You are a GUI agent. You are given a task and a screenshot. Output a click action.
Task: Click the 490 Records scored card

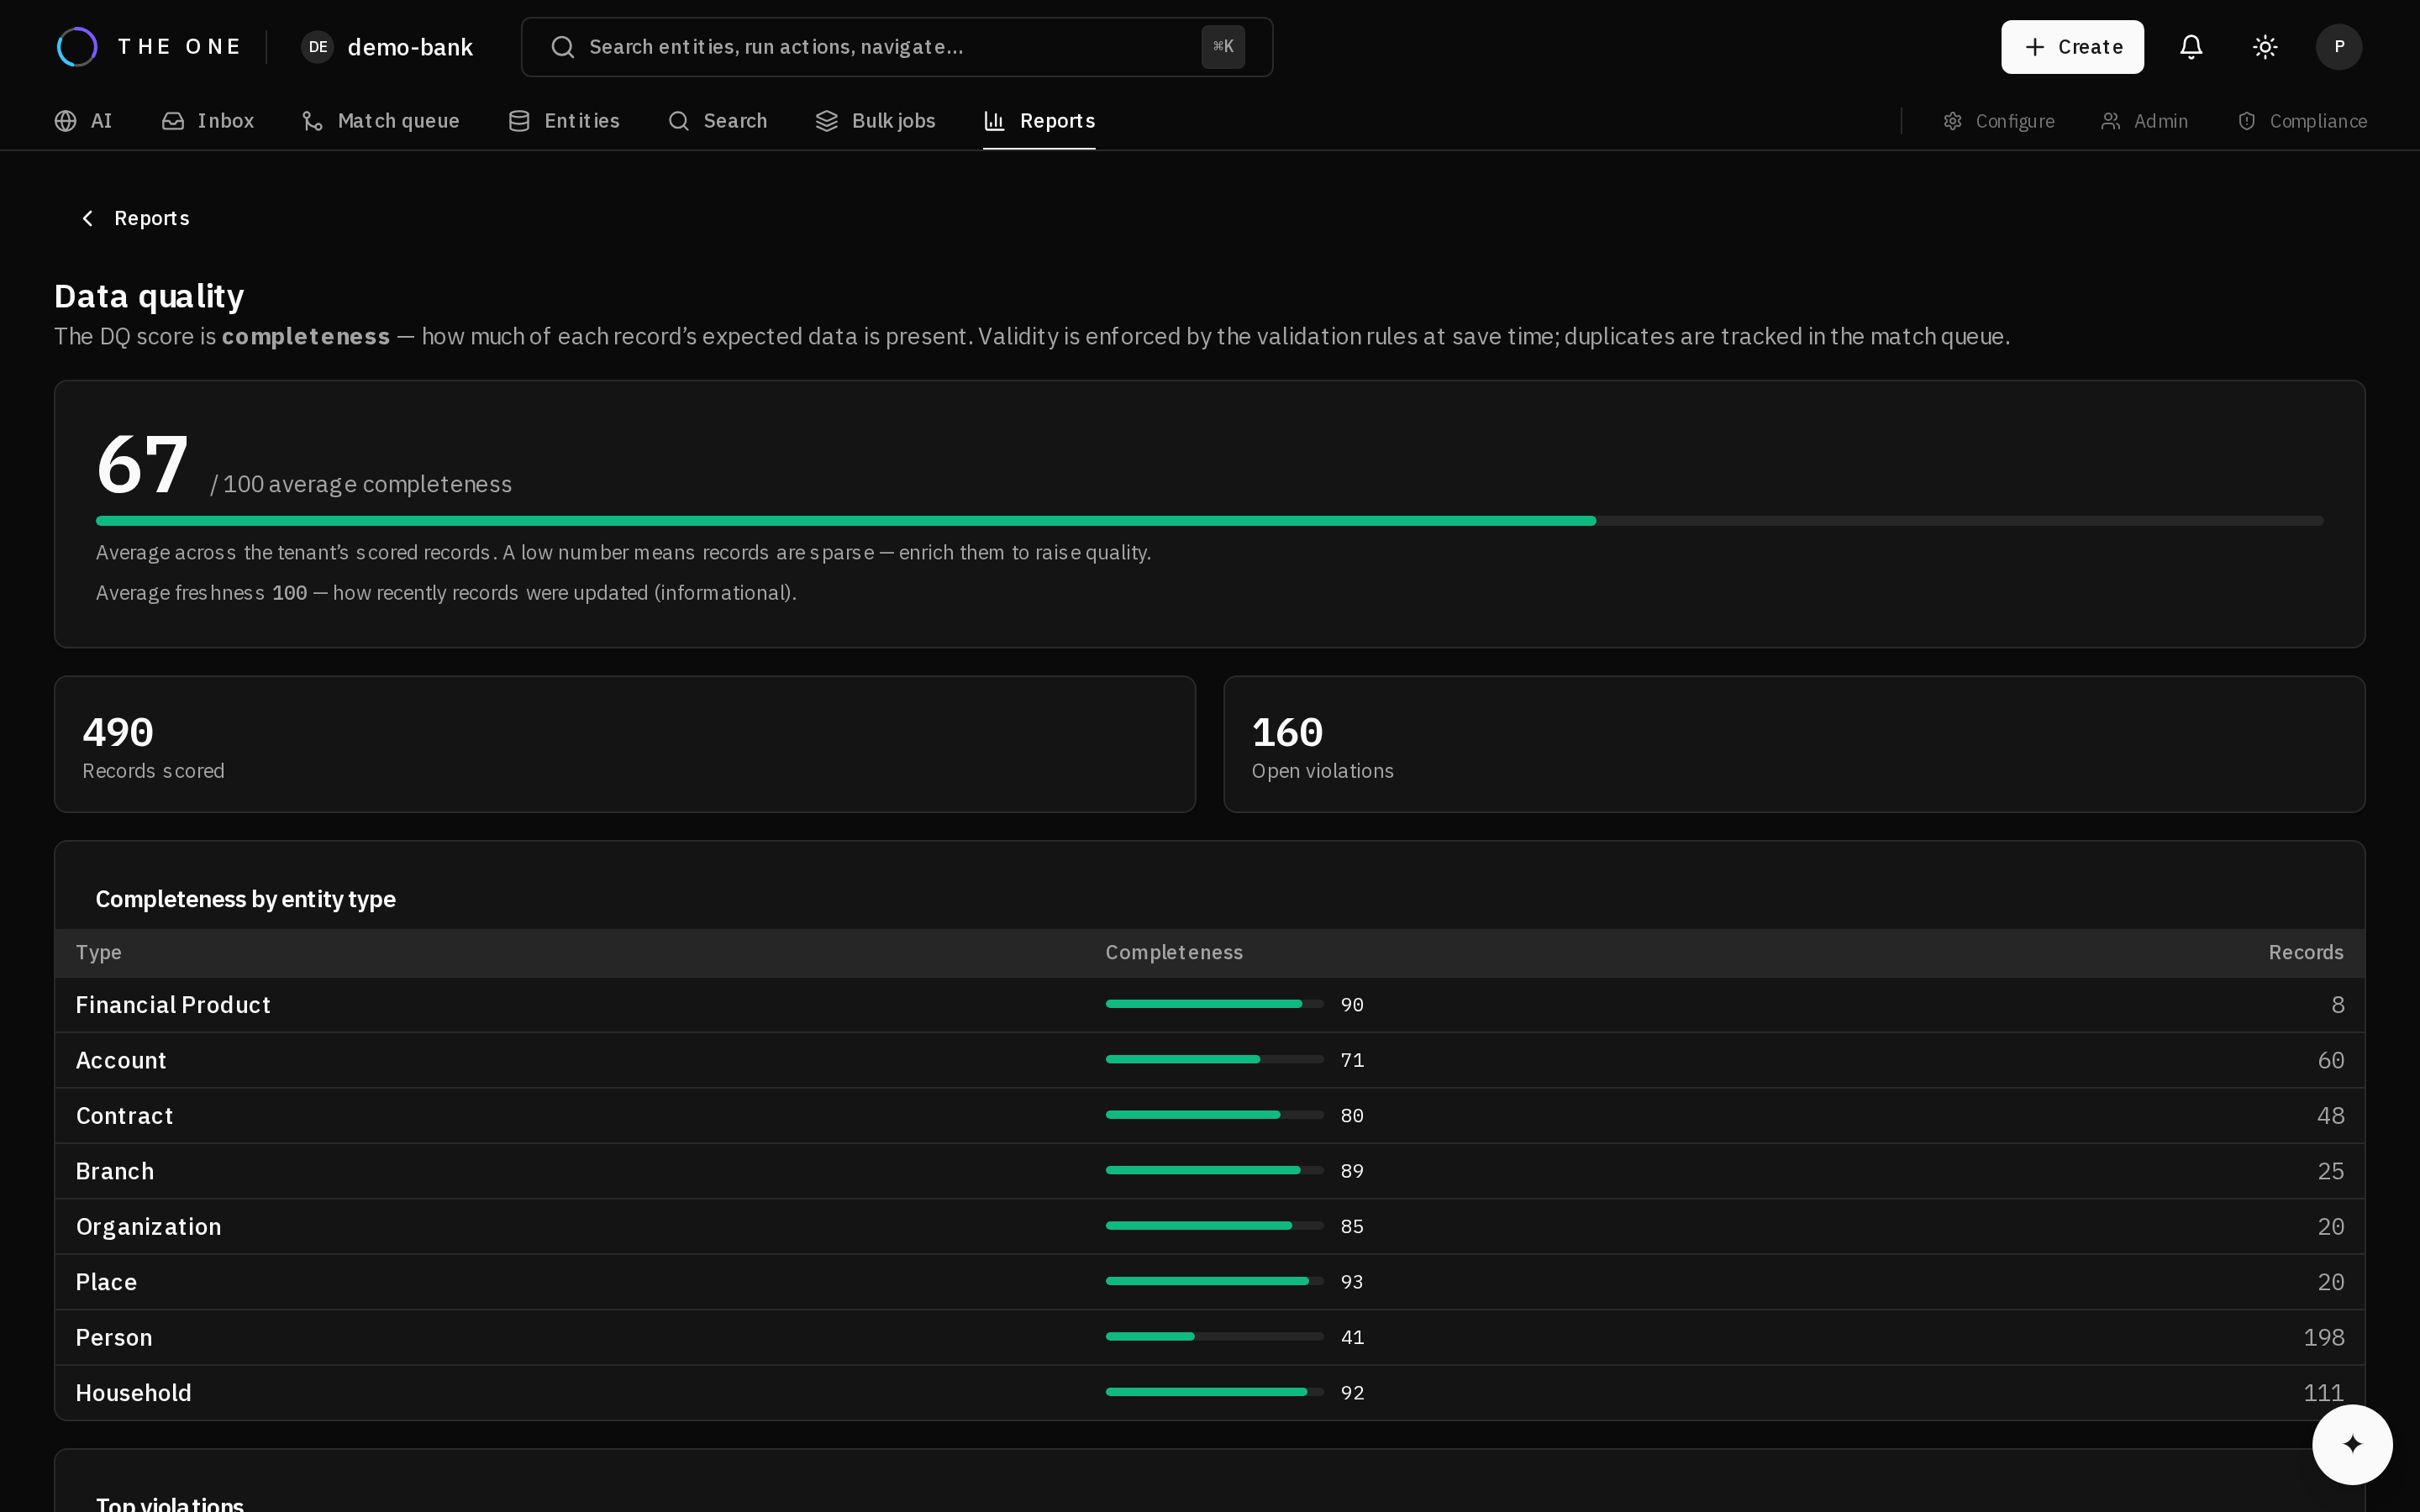point(625,744)
